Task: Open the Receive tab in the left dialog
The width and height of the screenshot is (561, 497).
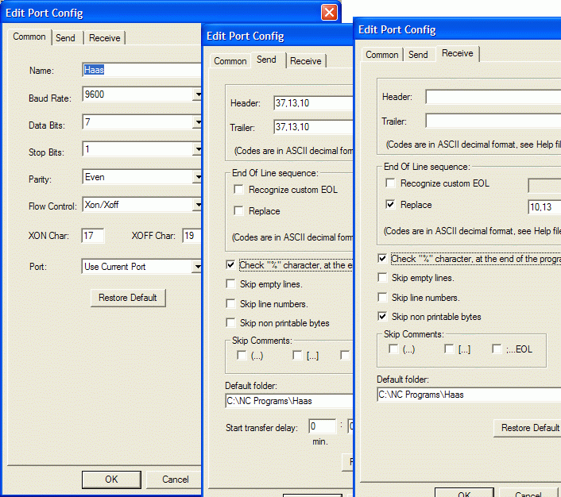Action: (104, 38)
